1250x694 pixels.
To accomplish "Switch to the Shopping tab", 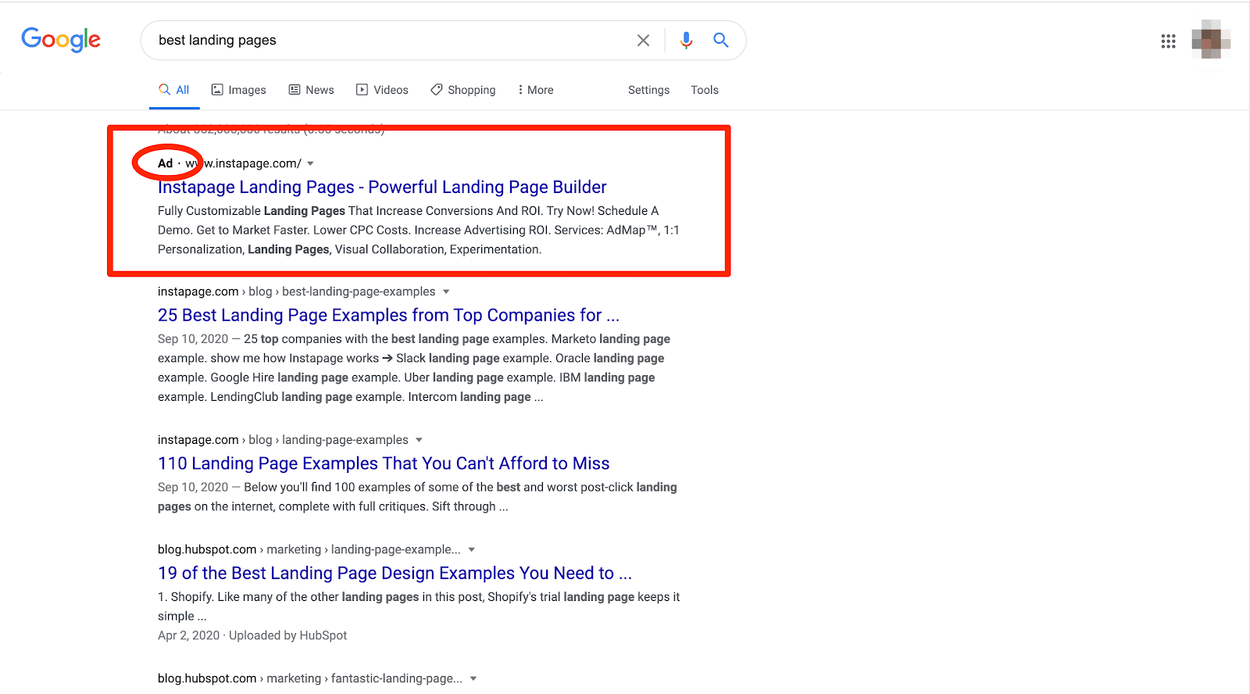I will coord(462,90).
